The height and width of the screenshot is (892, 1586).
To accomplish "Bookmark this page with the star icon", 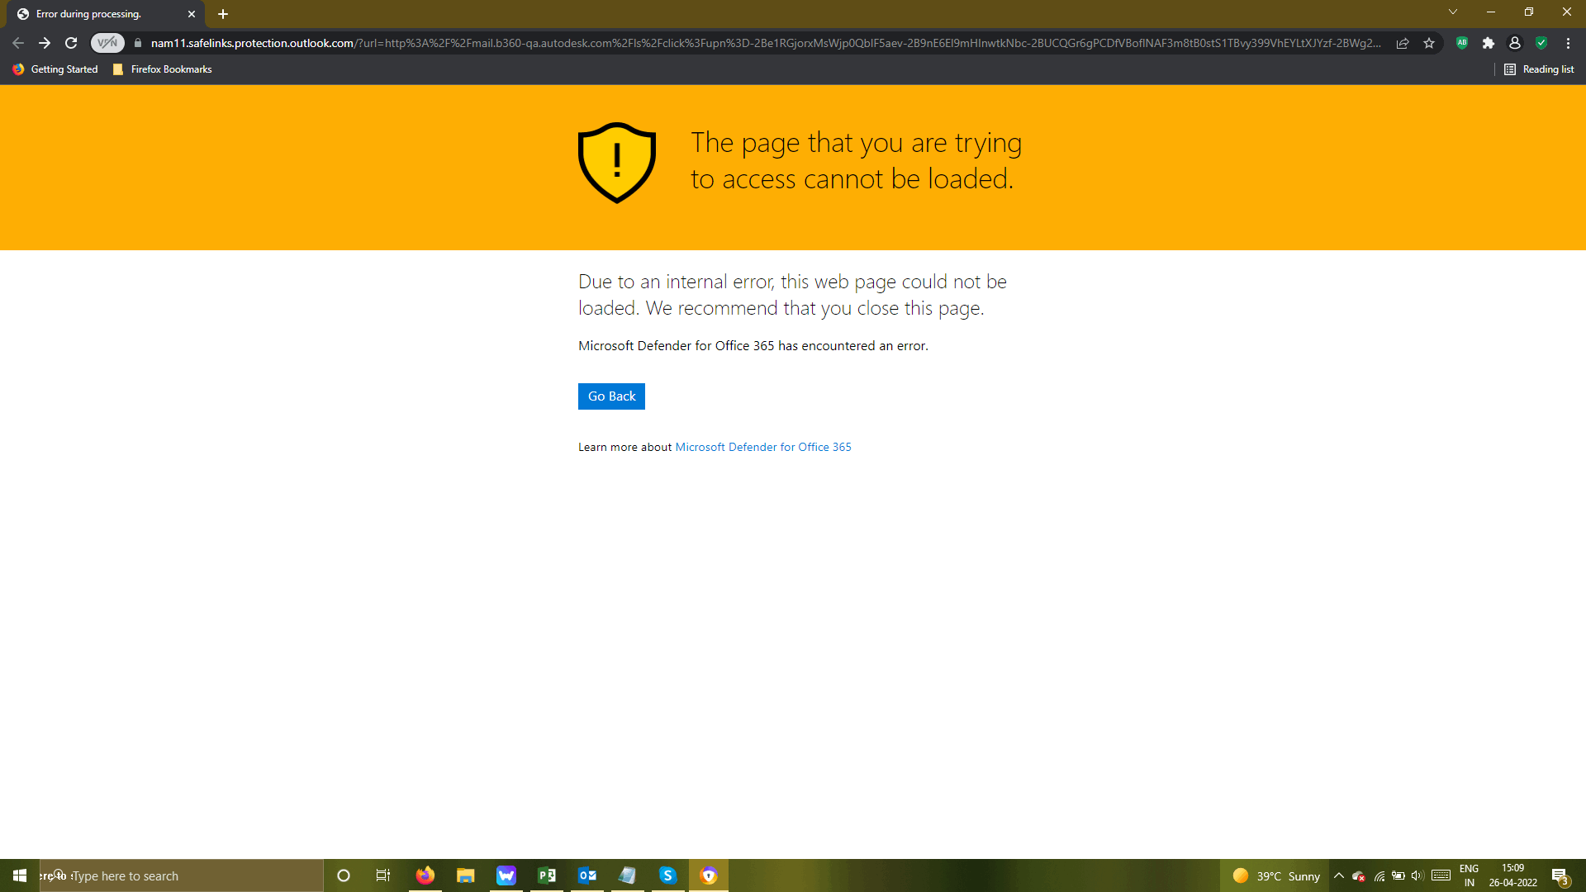I will coord(1429,43).
